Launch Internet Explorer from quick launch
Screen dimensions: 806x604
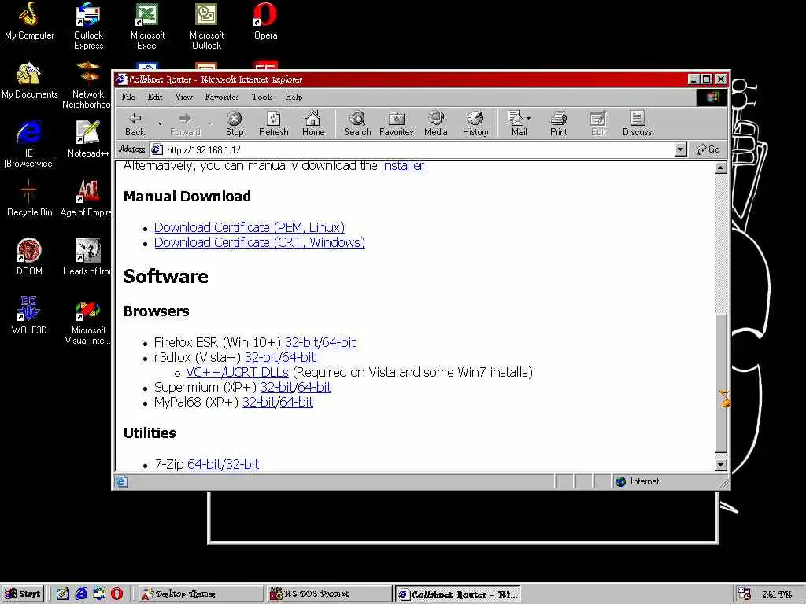(81, 594)
